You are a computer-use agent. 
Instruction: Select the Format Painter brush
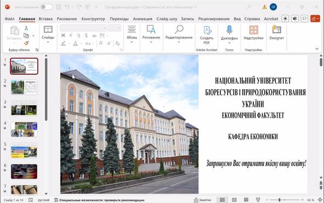point(26,43)
